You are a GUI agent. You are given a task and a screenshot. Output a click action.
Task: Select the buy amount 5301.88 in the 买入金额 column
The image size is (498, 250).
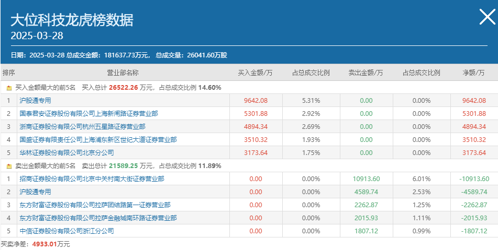256,114
